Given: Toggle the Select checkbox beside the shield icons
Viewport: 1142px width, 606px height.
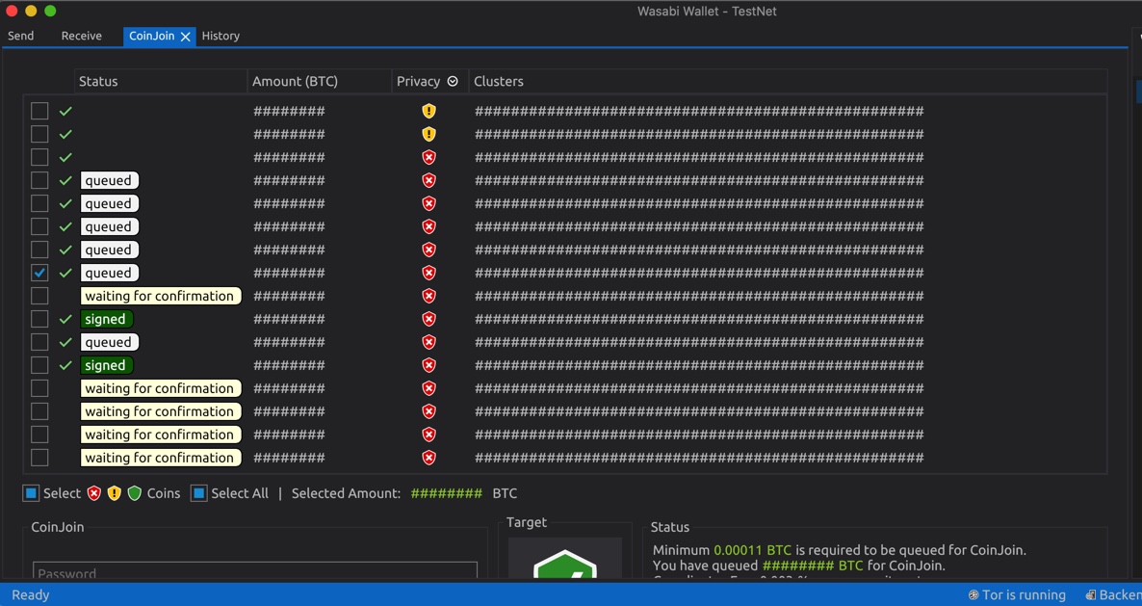Looking at the screenshot, I should (31, 493).
